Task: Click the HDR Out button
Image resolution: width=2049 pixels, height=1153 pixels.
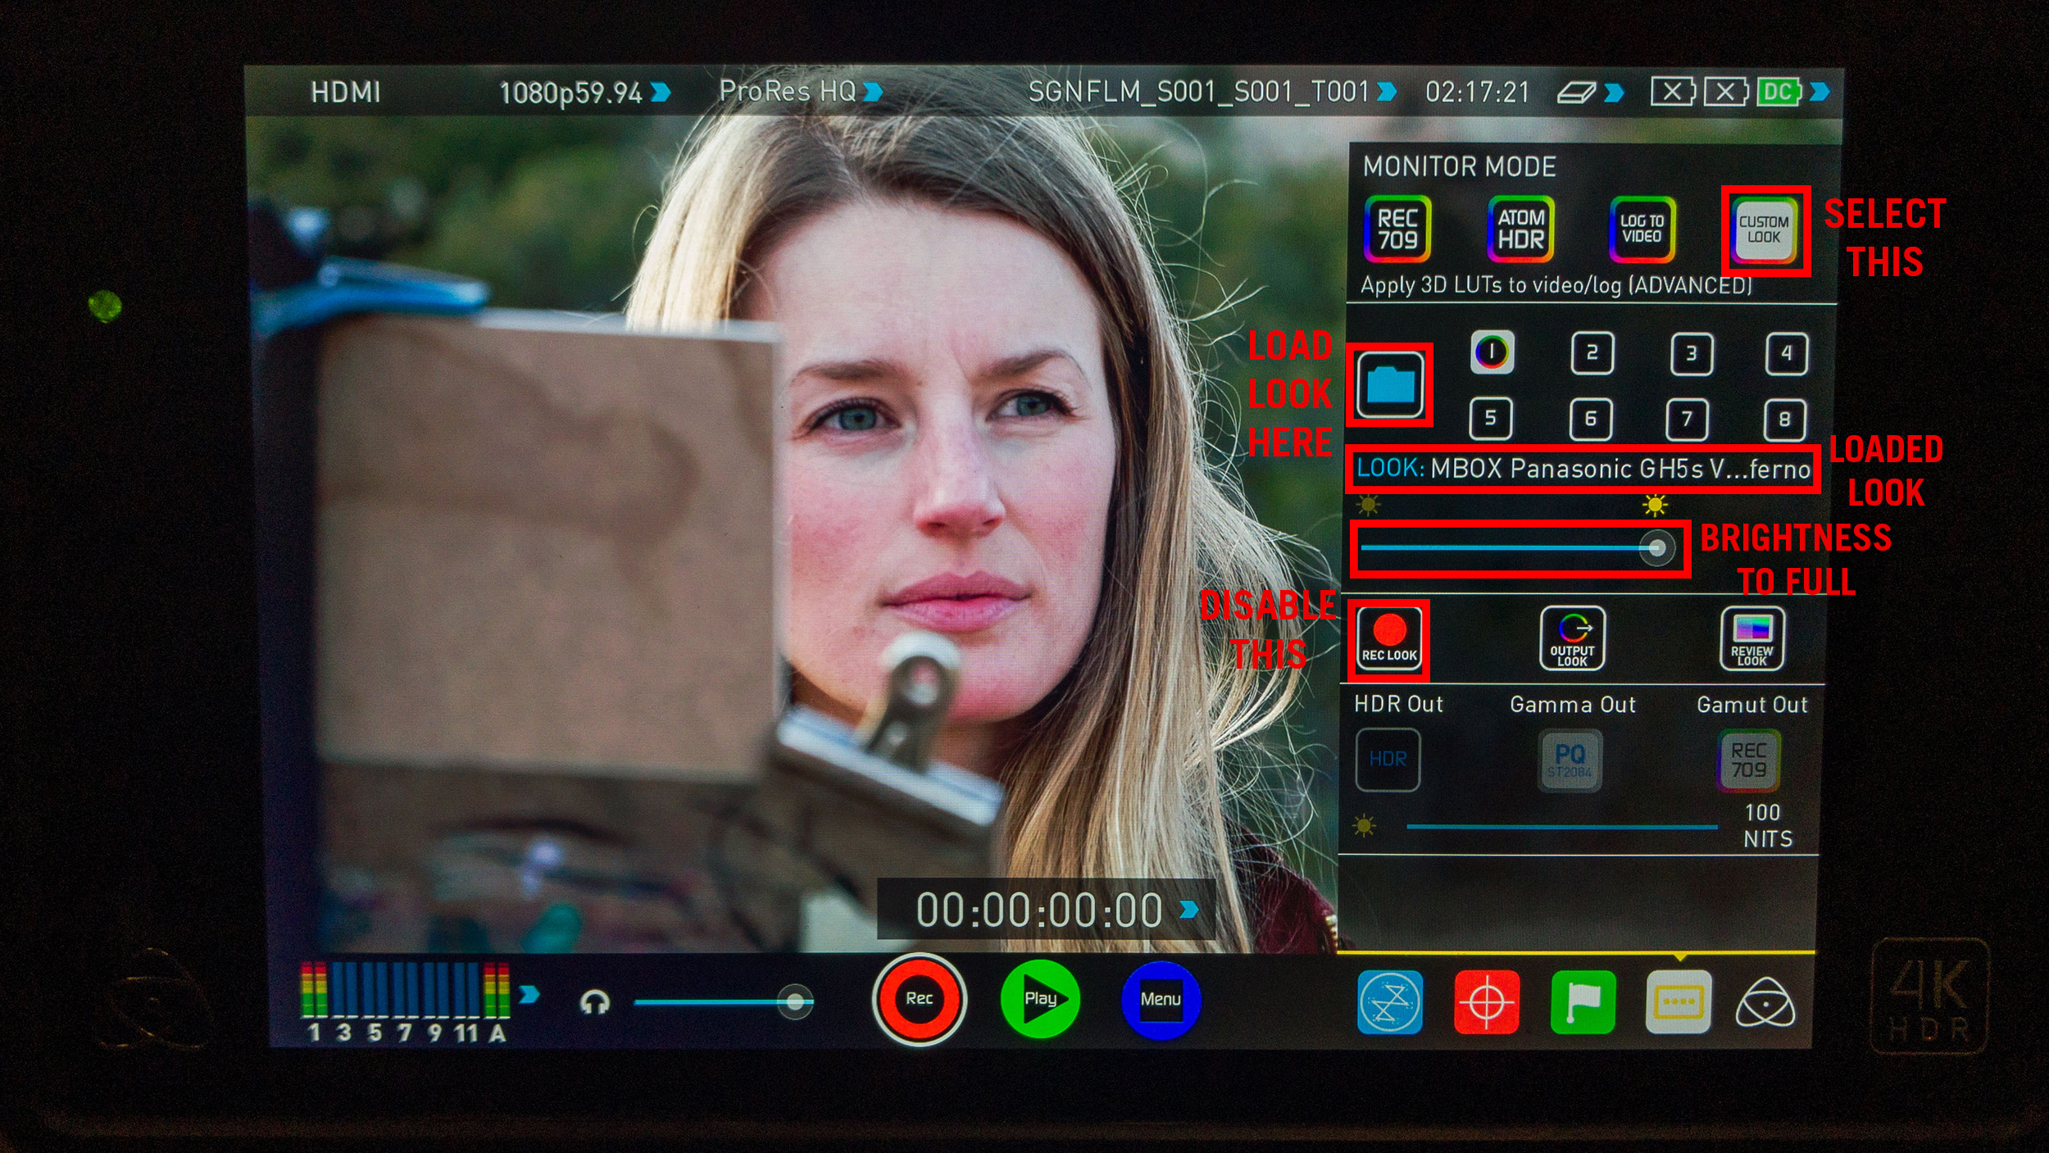Action: [1388, 760]
